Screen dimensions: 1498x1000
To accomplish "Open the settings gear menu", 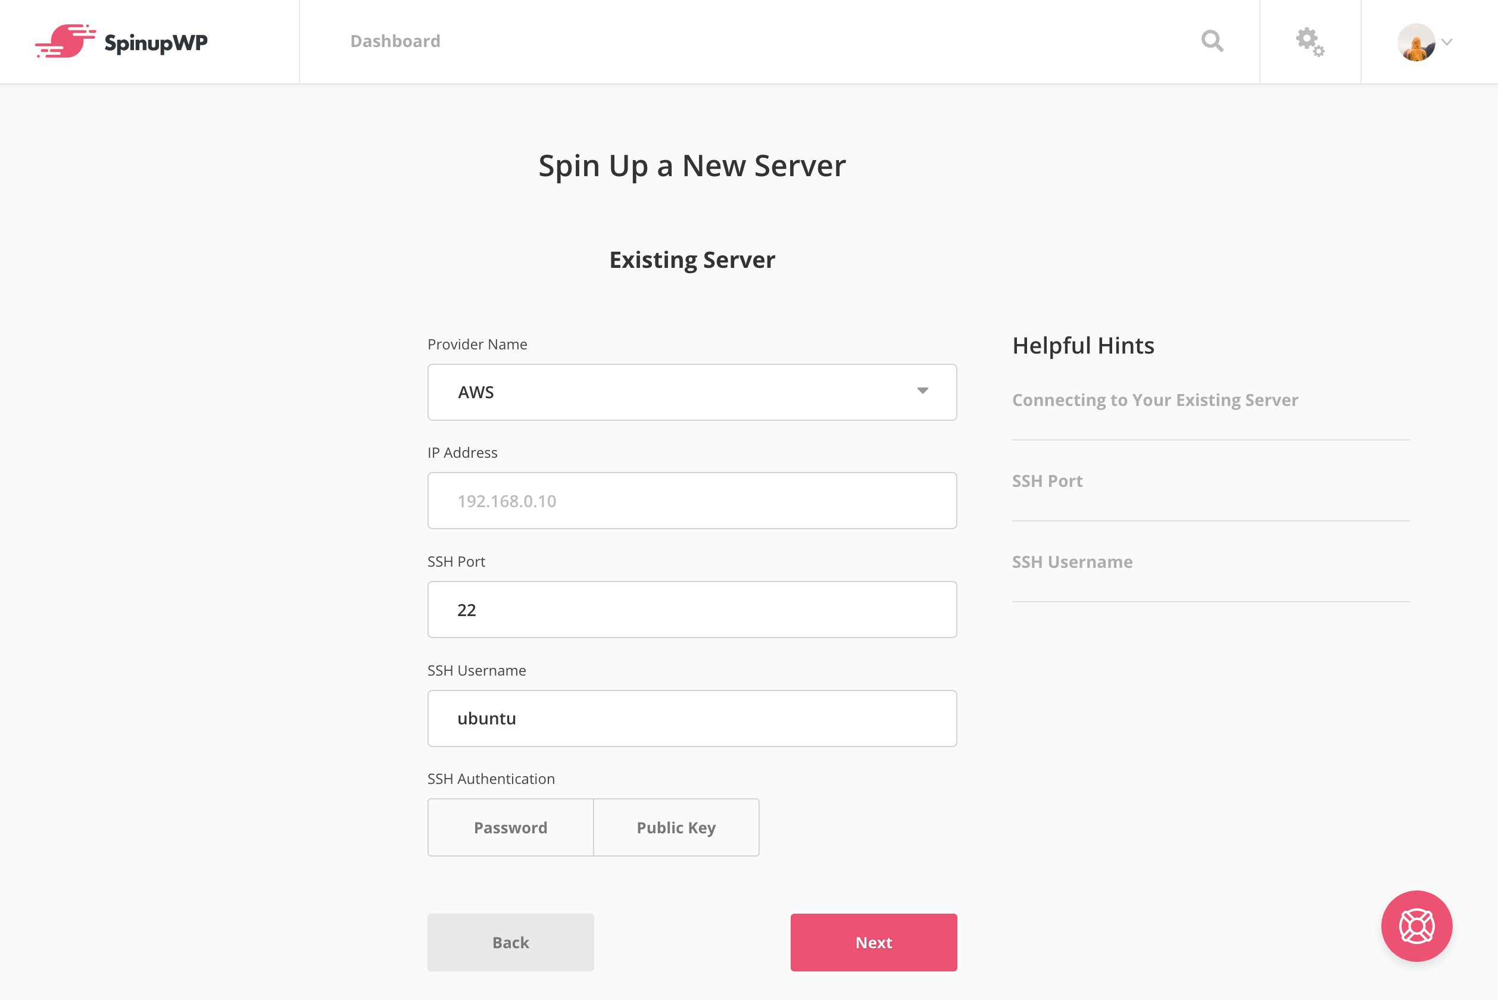I will click(1310, 41).
